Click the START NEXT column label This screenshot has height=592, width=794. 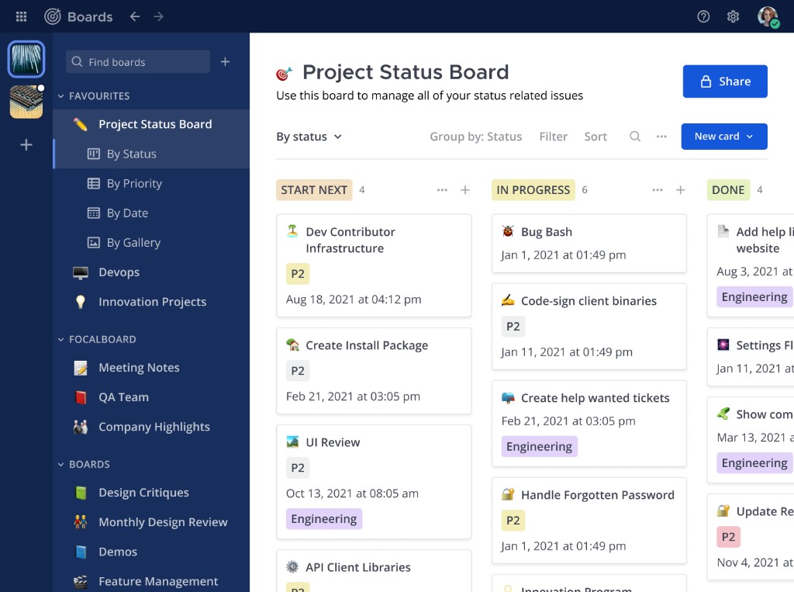pos(314,189)
